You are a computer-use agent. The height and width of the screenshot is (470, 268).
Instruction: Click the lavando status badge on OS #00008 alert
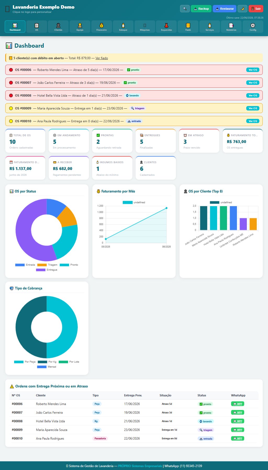(132, 96)
